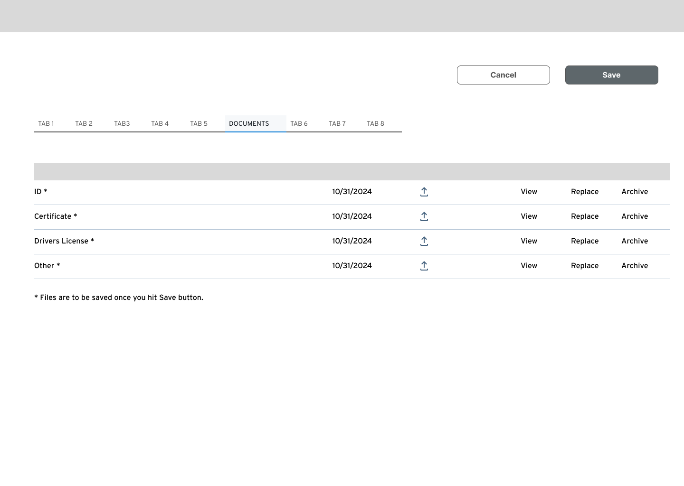684x486 pixels.
Task: Click upload icon for Drivers License
Action: (x=424, y=241)
